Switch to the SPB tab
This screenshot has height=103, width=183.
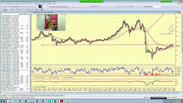[x=62, y=96]
